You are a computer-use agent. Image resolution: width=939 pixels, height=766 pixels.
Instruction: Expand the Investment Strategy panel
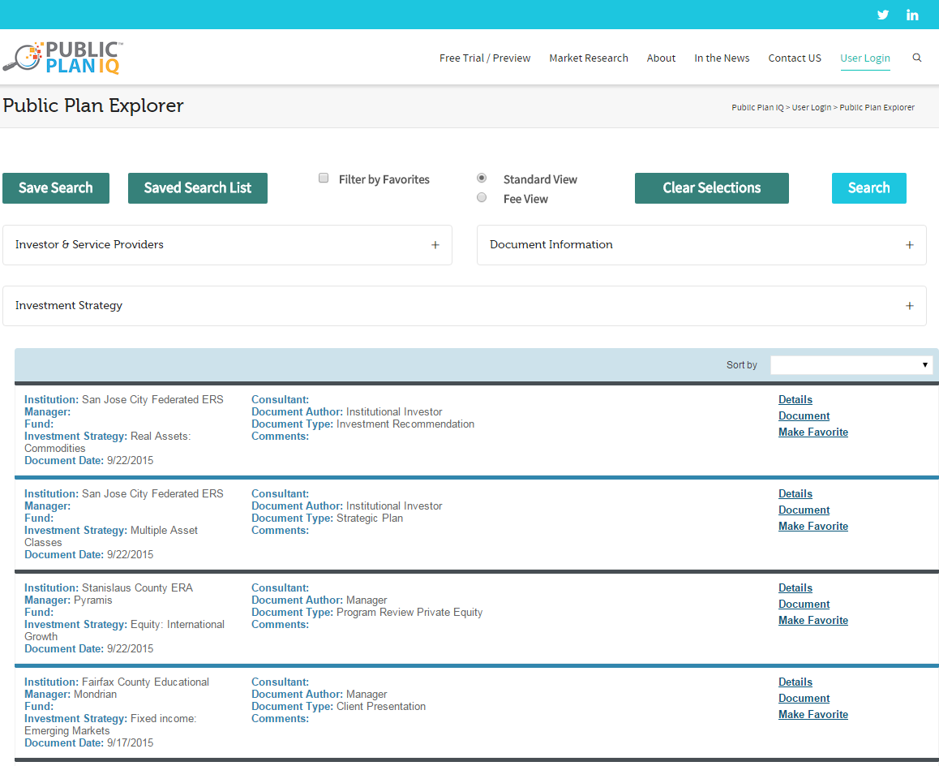[464, 306]
